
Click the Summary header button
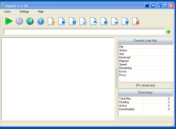[145, 92]
